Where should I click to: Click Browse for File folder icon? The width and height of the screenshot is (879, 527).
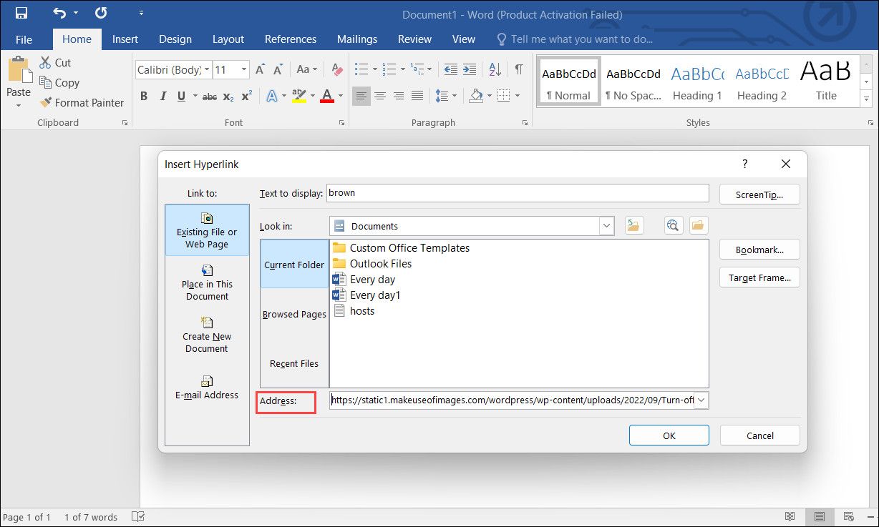(x=698, y=226)
